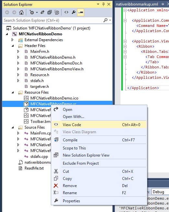
Task: Collapse the MFCNativeRibbonDemo project node
Action: [x=7, y=34]
